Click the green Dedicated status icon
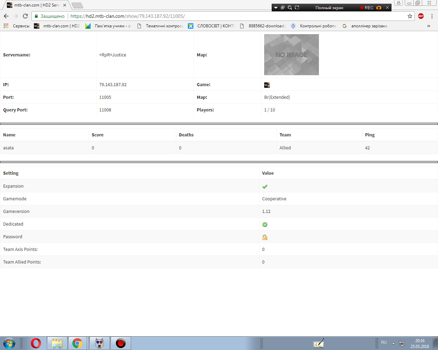Image resolution: width=438 pixels, height=350 pixels. click(x=265, y=225)
